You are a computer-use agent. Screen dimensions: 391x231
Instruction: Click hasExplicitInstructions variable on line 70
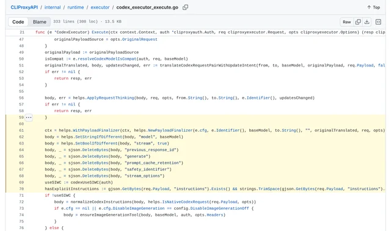(x=72, y=189)
